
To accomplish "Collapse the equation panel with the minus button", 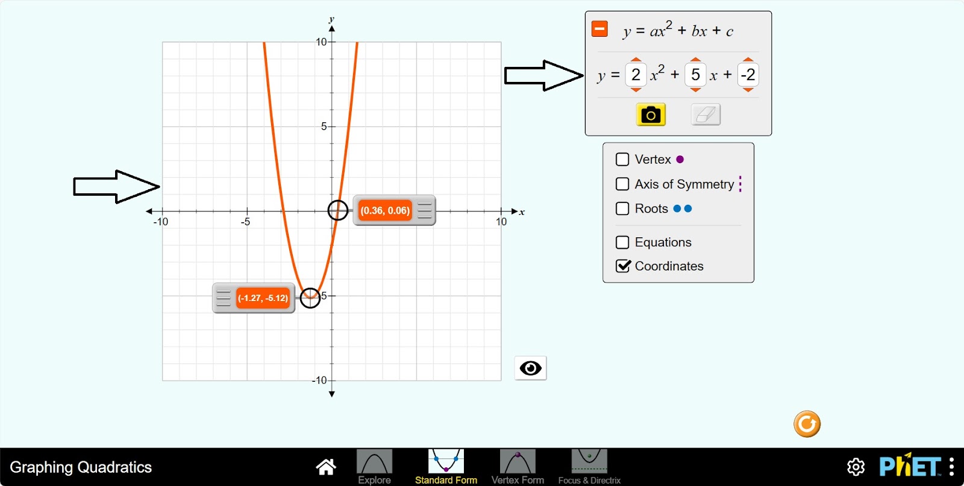I will tap(599, 29).
